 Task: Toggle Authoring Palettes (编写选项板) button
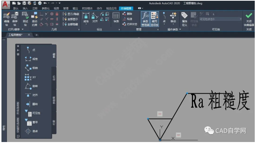point(155,19)
